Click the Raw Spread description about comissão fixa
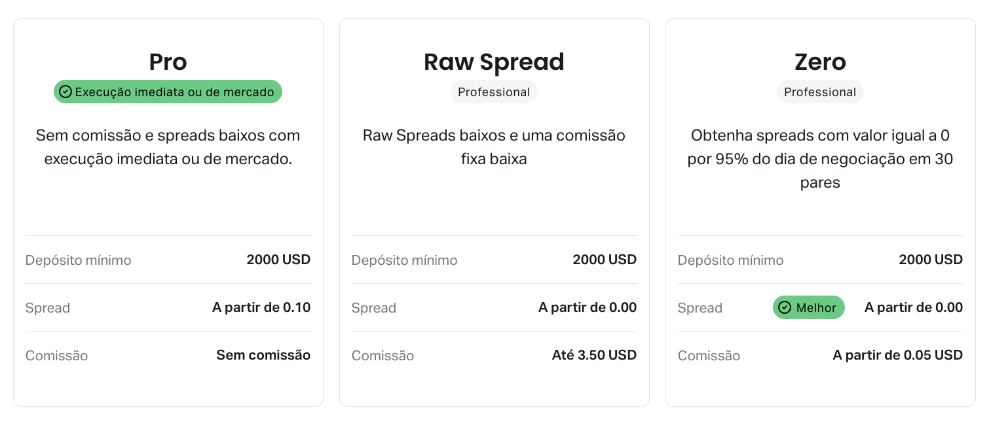 click(494, 147)
